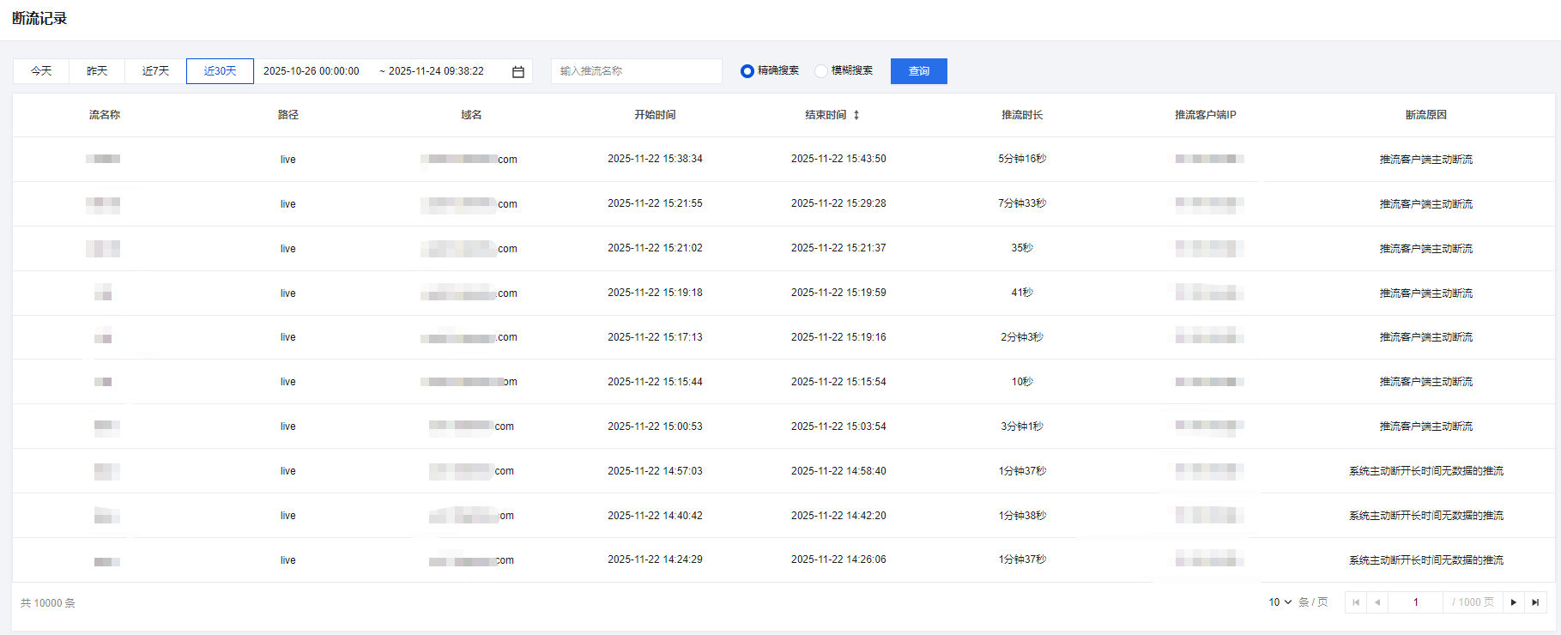Click the 断流原因 column header
This screenshot has height=635, width=1561.
coord(1425,115)
